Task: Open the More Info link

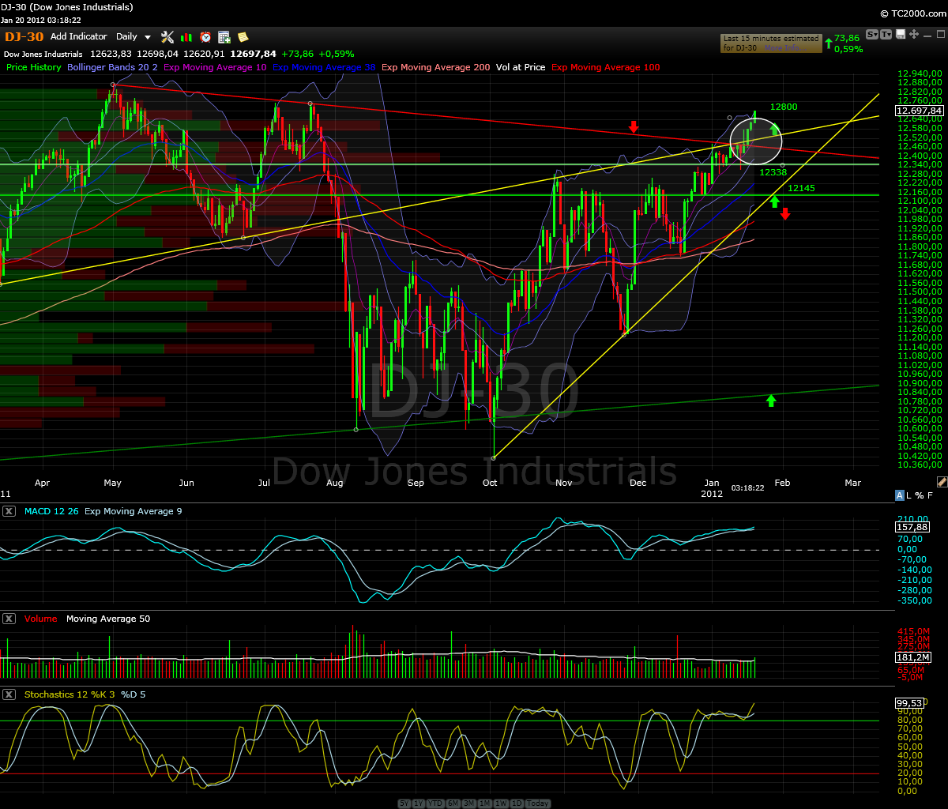Action: click(x=785, y=48)
